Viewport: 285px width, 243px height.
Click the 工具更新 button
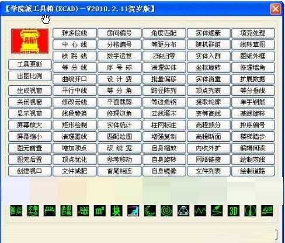pyautogui.click(x=30, y=64)
